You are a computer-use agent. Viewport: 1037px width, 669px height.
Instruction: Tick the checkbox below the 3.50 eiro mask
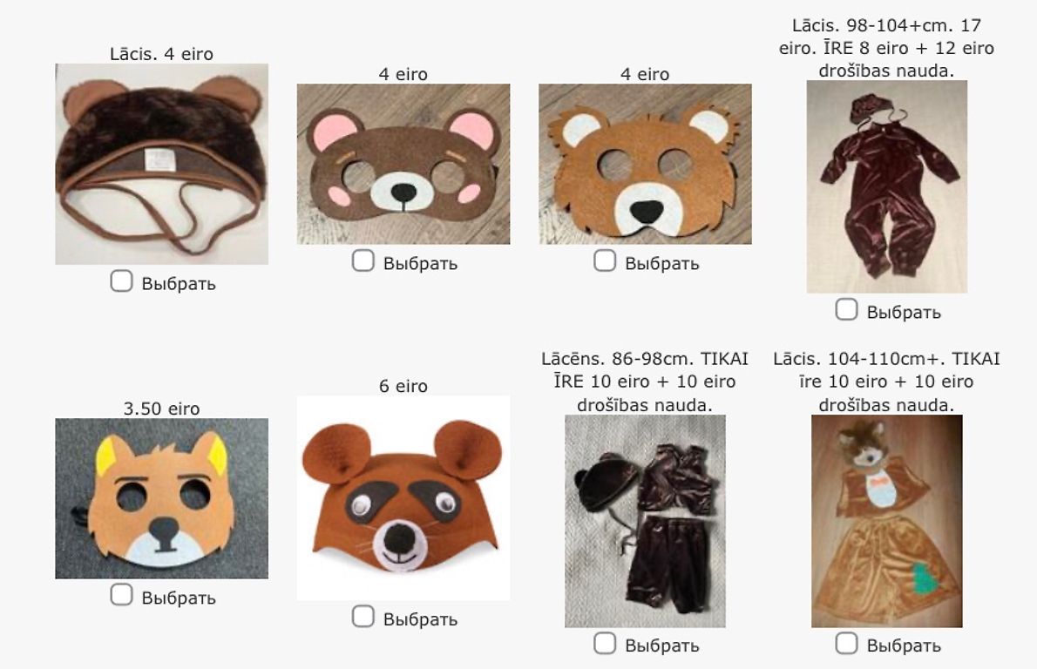122,594
